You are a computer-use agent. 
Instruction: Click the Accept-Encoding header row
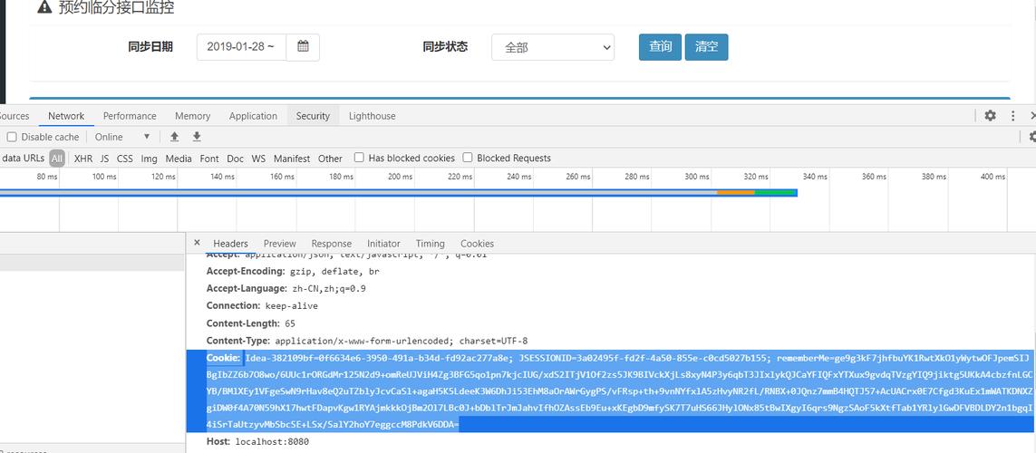(294, 272)
